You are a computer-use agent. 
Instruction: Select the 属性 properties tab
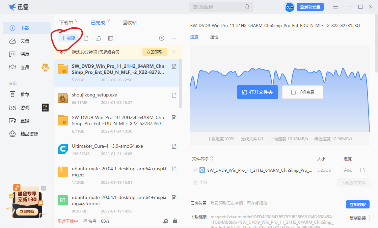214,37
